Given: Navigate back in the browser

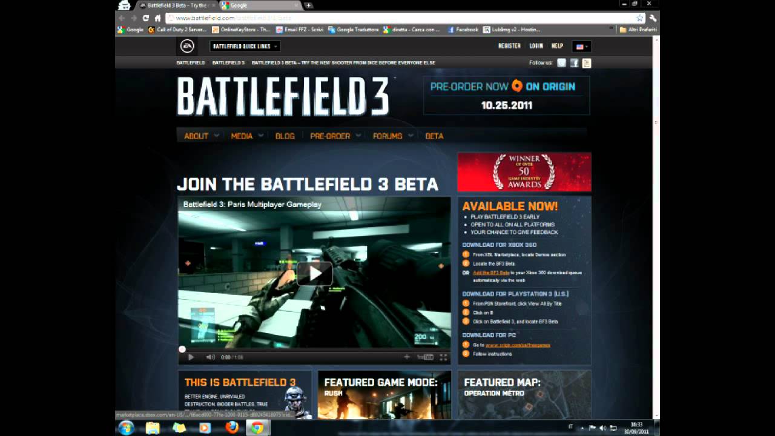Looking at the screenshot, I should (122, 18).
